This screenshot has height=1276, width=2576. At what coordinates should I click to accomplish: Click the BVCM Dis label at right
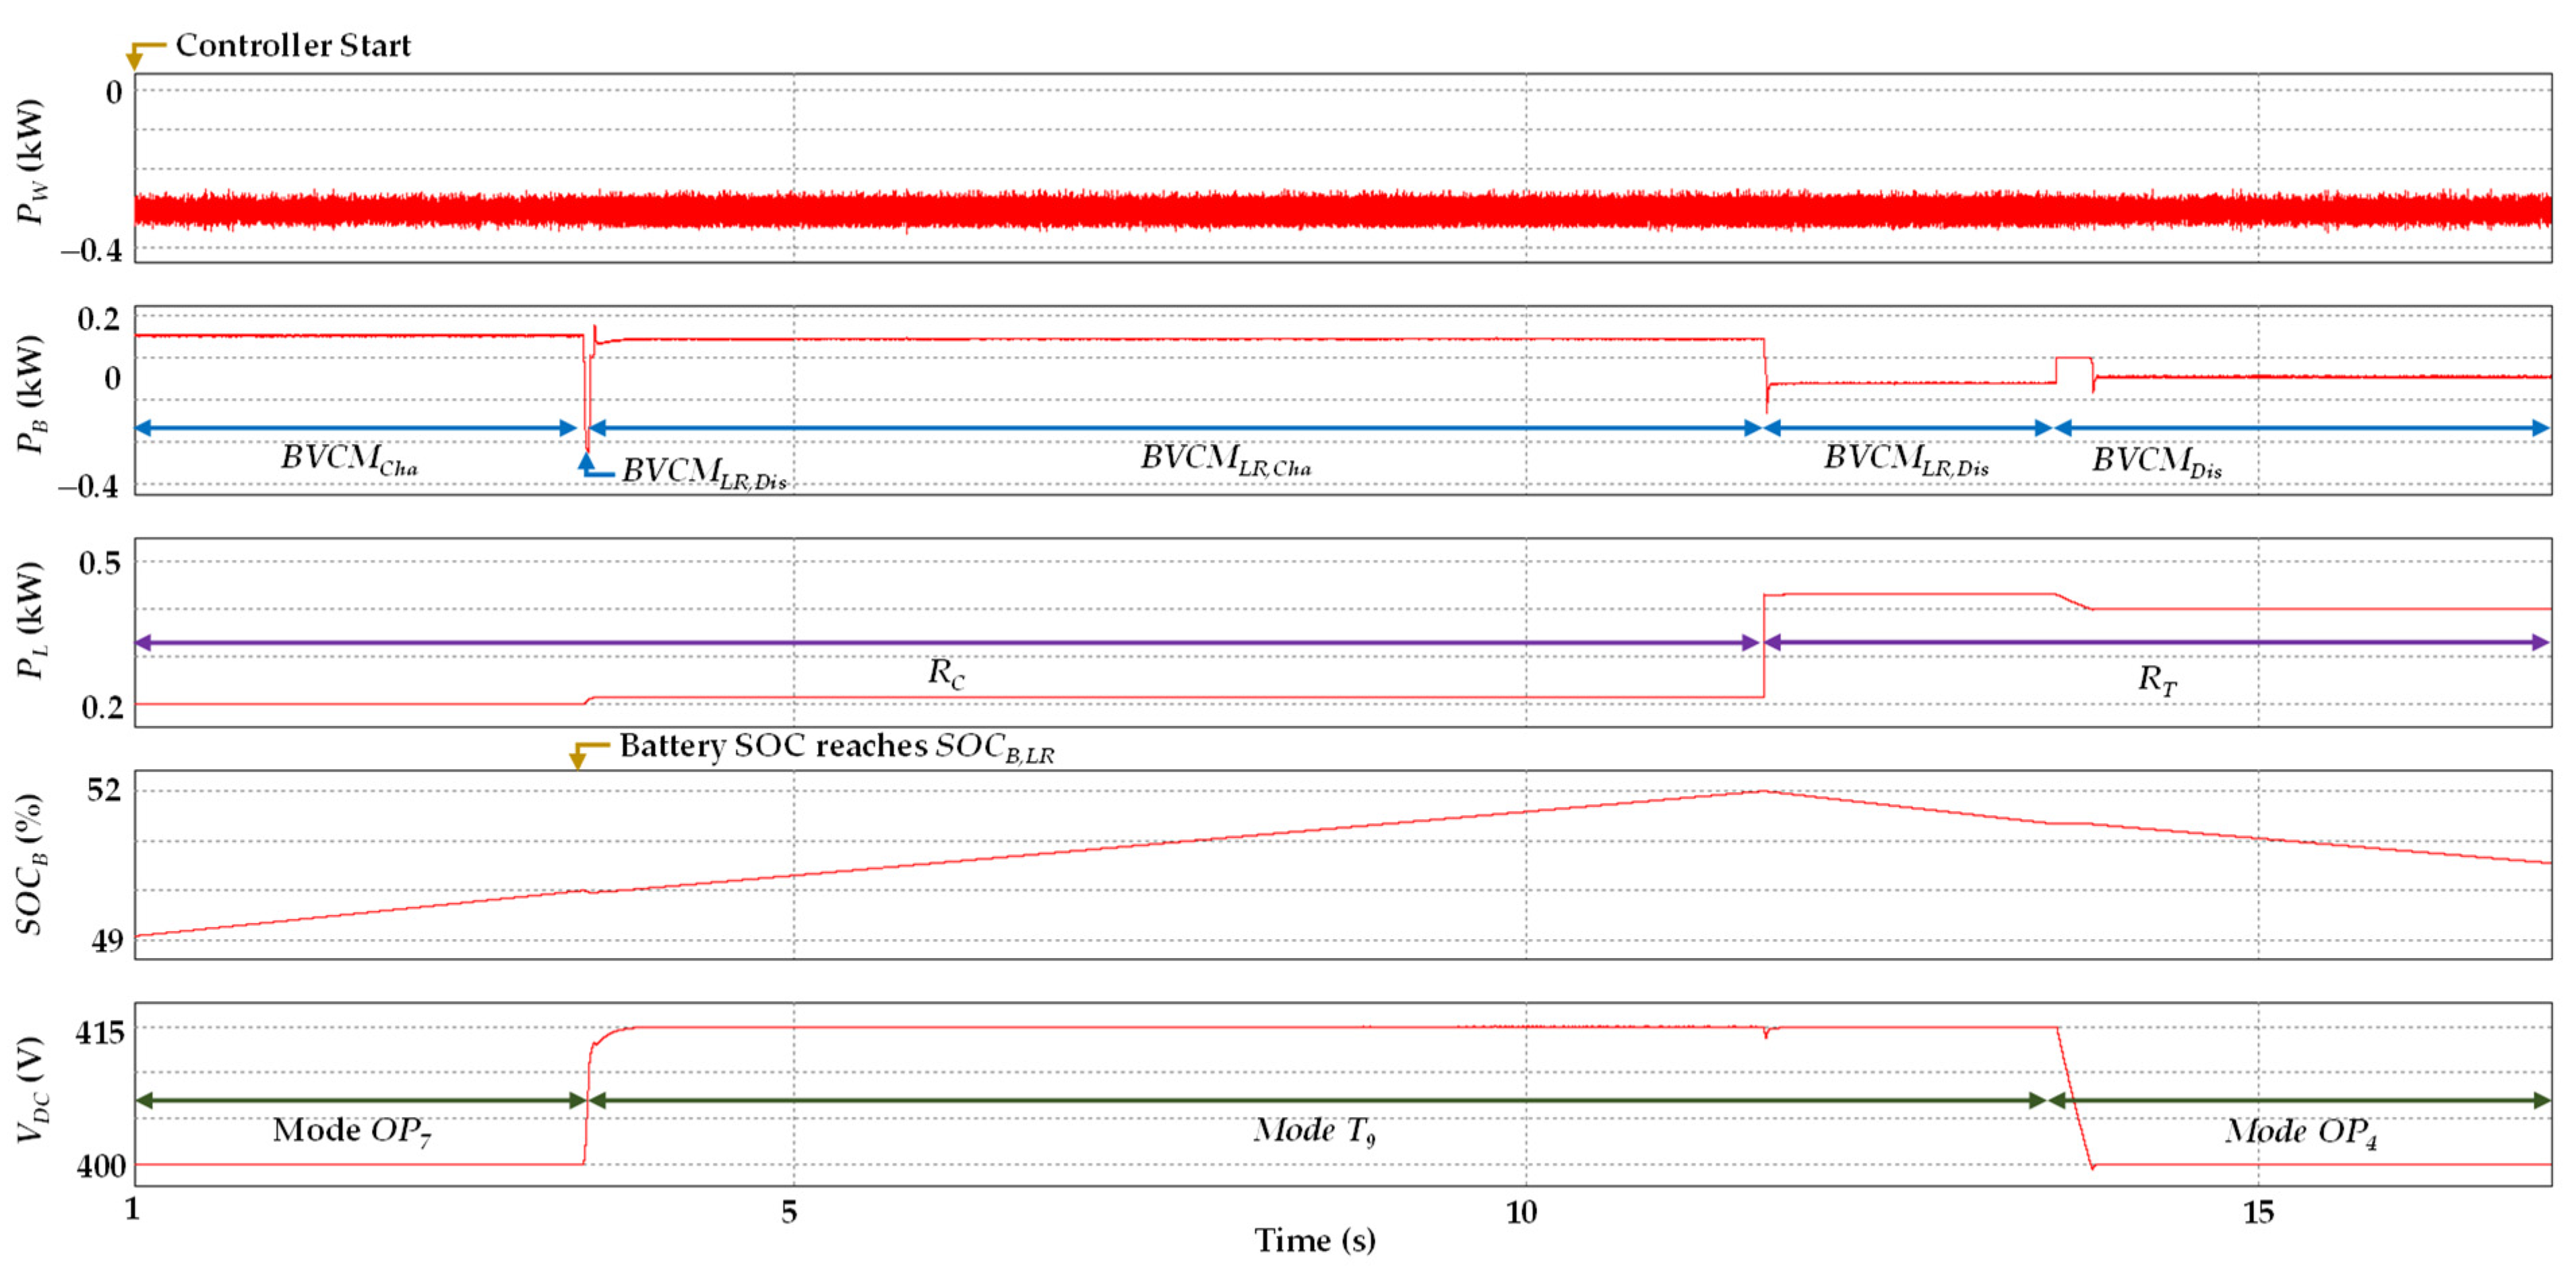tap(2156, 461)
